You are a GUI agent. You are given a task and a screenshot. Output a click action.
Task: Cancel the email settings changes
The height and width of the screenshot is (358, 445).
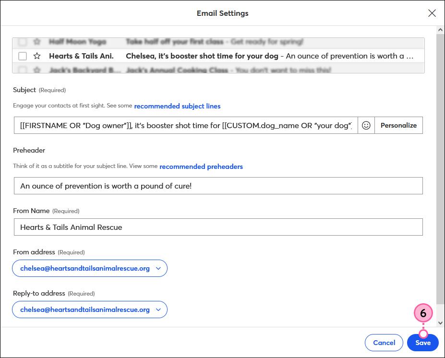coord(384,343)
